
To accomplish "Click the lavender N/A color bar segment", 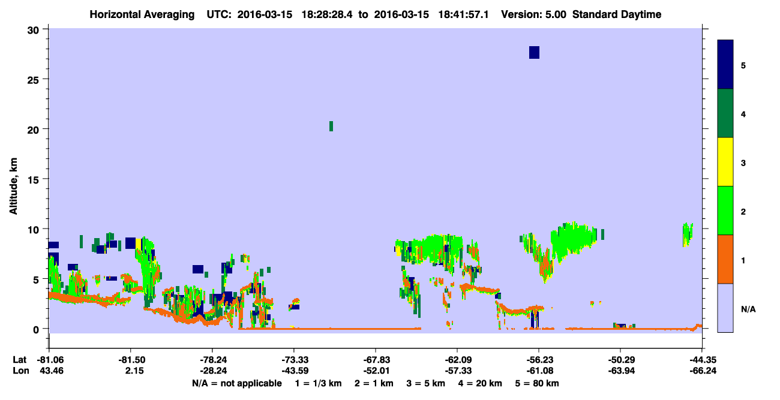I will click(x=725, y=308).
